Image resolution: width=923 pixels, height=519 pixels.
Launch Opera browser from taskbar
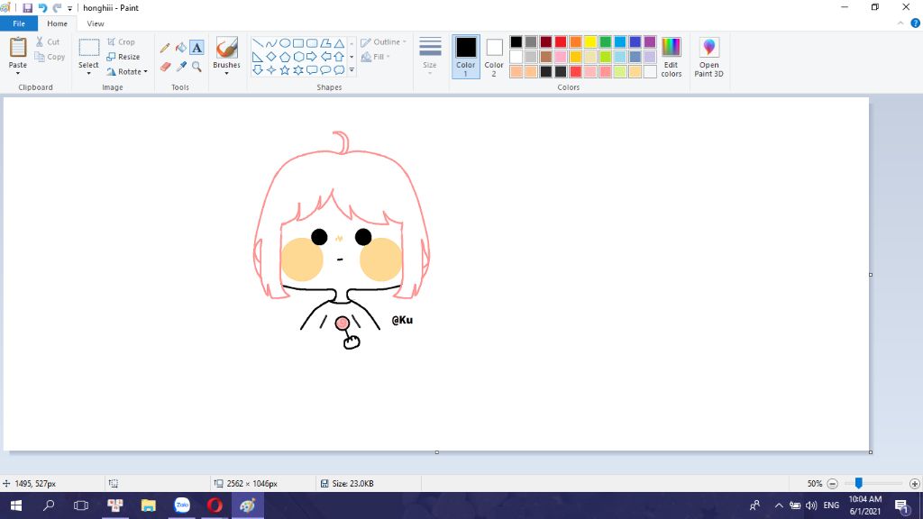(x=215, y=505)
